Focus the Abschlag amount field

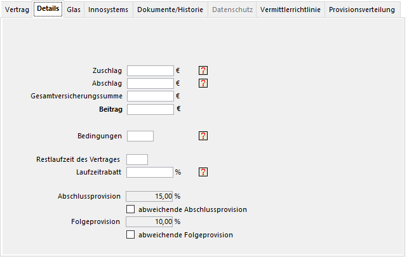click(x=150, y=83)
